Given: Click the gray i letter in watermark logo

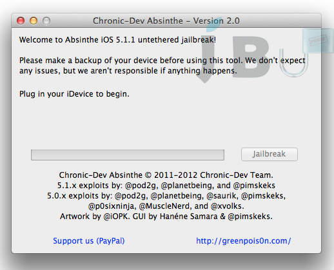Looking at the screenshot, I should point(208,50).
